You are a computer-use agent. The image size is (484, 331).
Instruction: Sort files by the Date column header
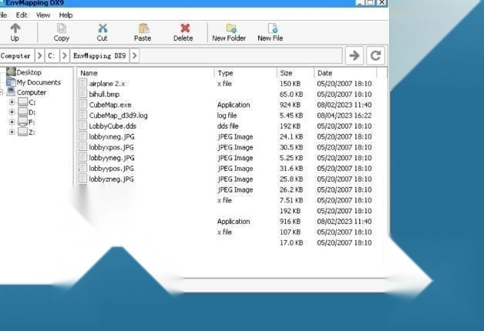click(x=325, y=73)
